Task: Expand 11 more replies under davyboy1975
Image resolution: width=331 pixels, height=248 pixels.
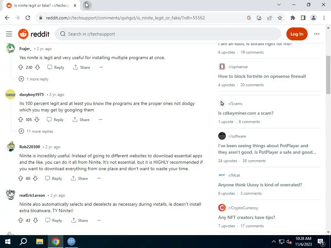Action: pyautogui.click(x=36, y=131)
